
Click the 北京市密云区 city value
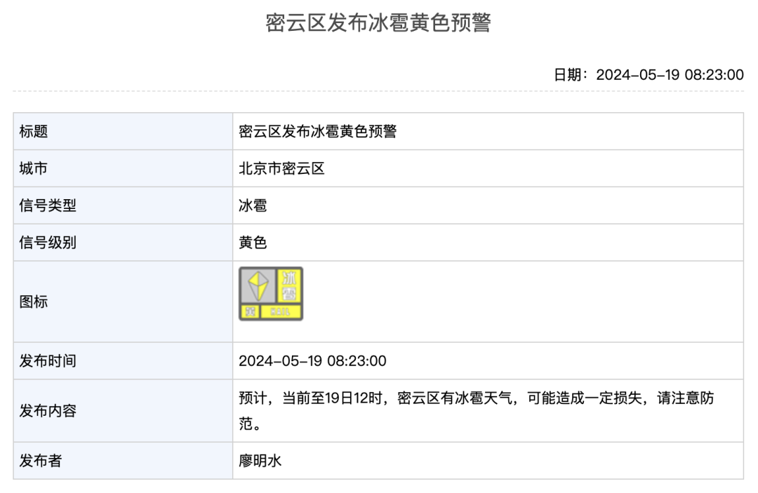tap(281, 168)
